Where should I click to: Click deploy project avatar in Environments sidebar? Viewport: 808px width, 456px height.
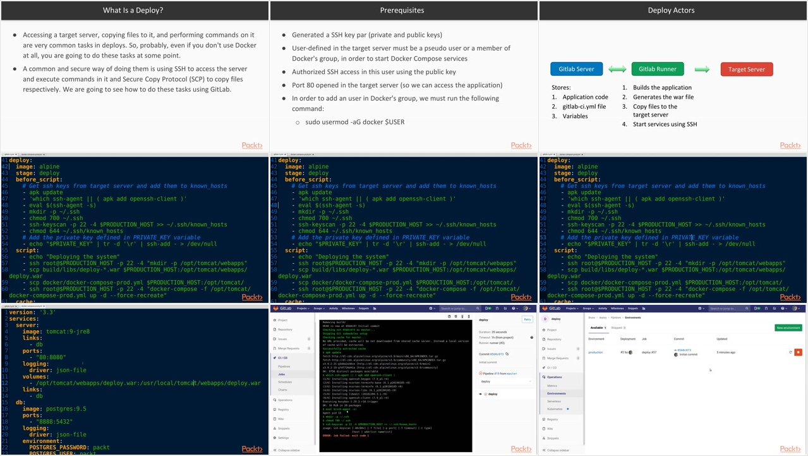pos(545,319)
